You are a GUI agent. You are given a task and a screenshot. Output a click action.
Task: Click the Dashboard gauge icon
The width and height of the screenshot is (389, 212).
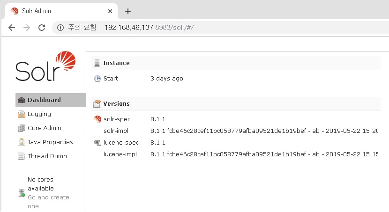[x=22, y=100]
